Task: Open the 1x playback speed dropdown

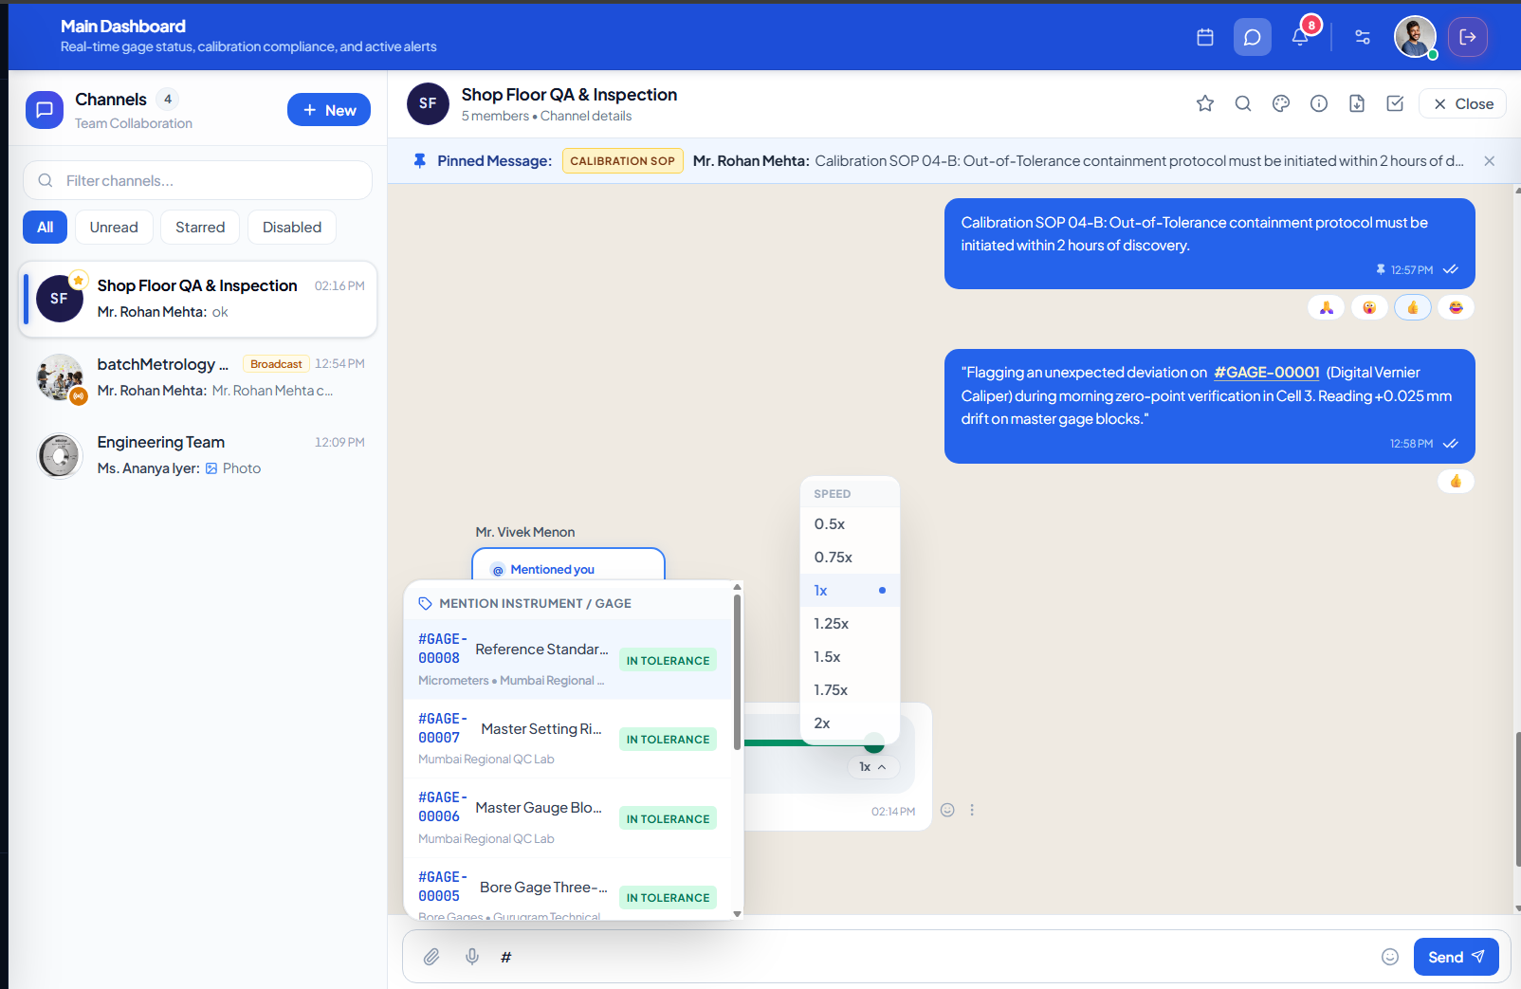Action: pyautogui.click(x=872, y=767)
